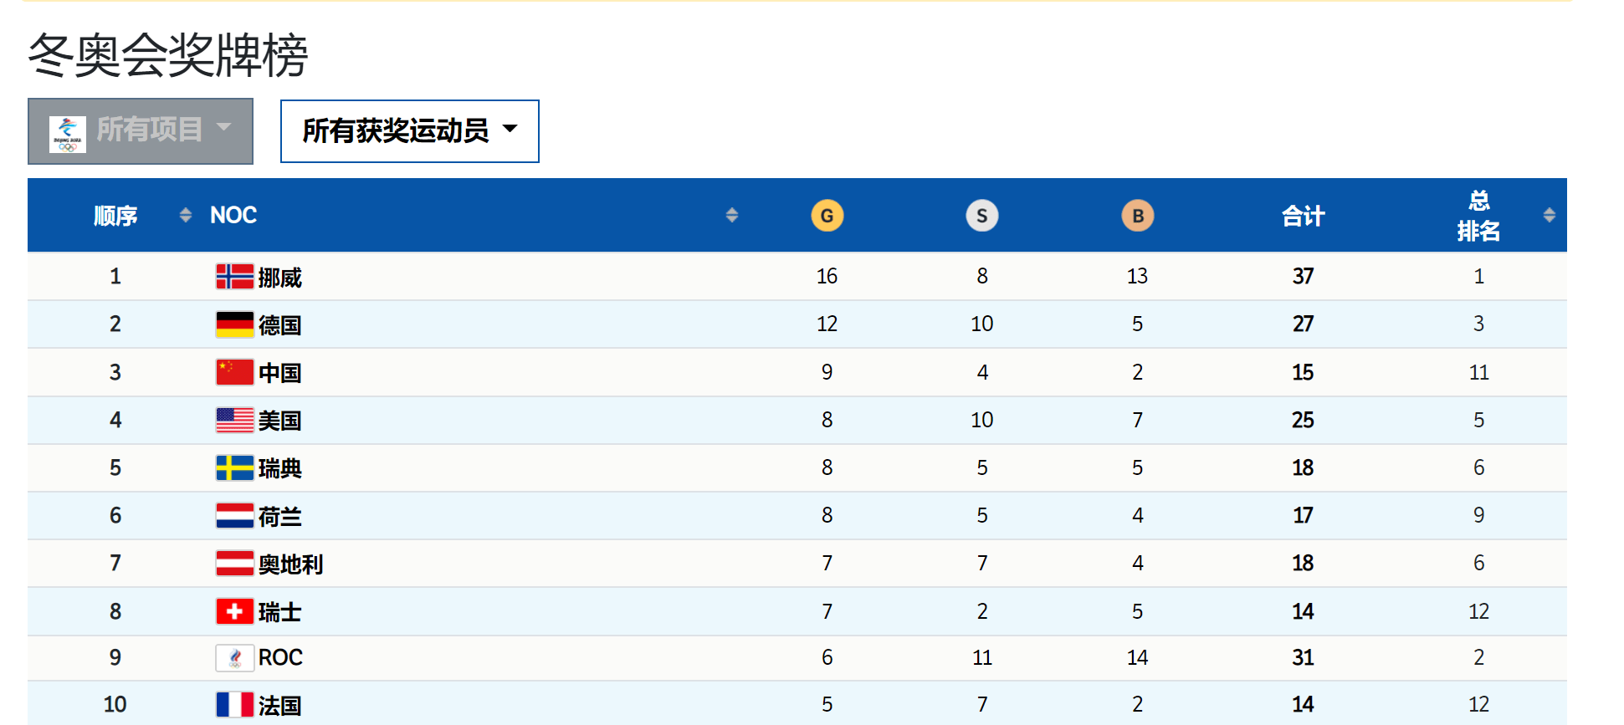
Task: Click Norway's flag icon
Action: [234, 277]
